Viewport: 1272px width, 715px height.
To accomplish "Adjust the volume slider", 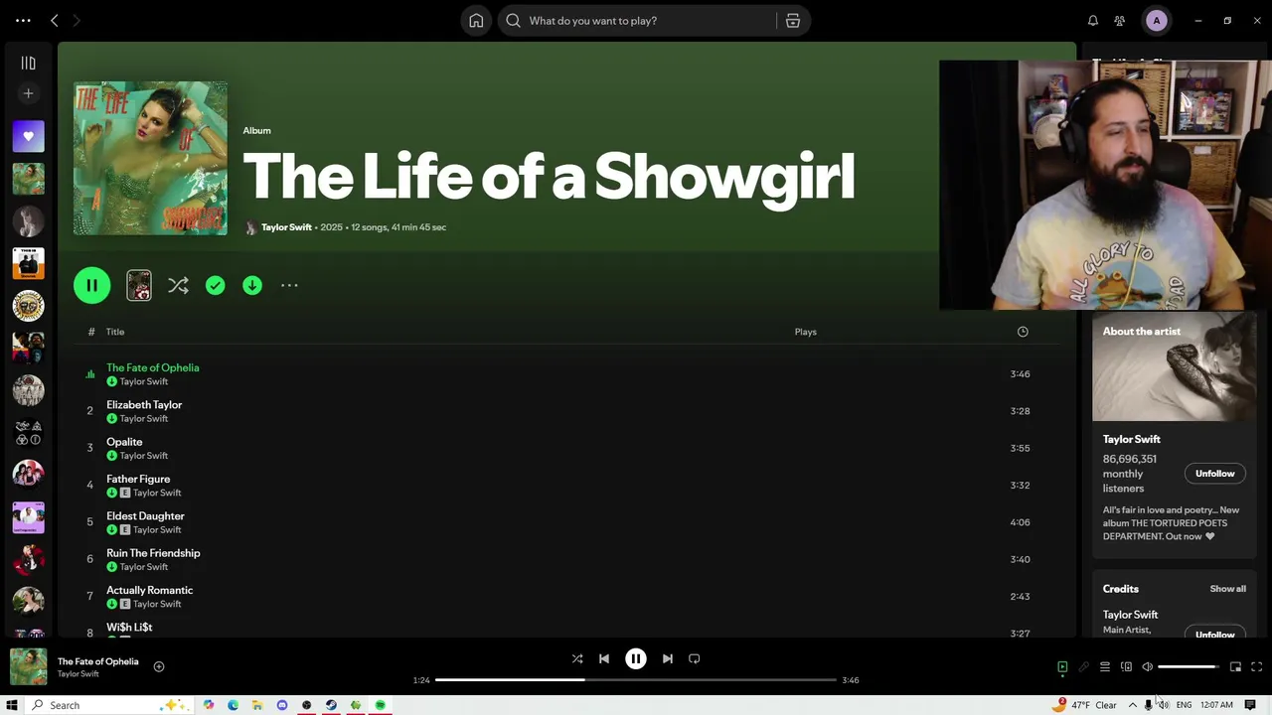I will tap(1189, 667).
